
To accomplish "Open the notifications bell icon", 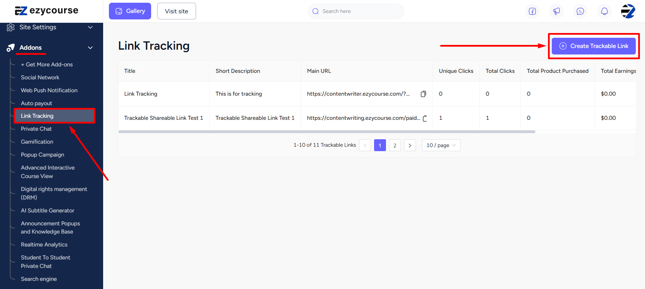I will (x=604, y=11).
